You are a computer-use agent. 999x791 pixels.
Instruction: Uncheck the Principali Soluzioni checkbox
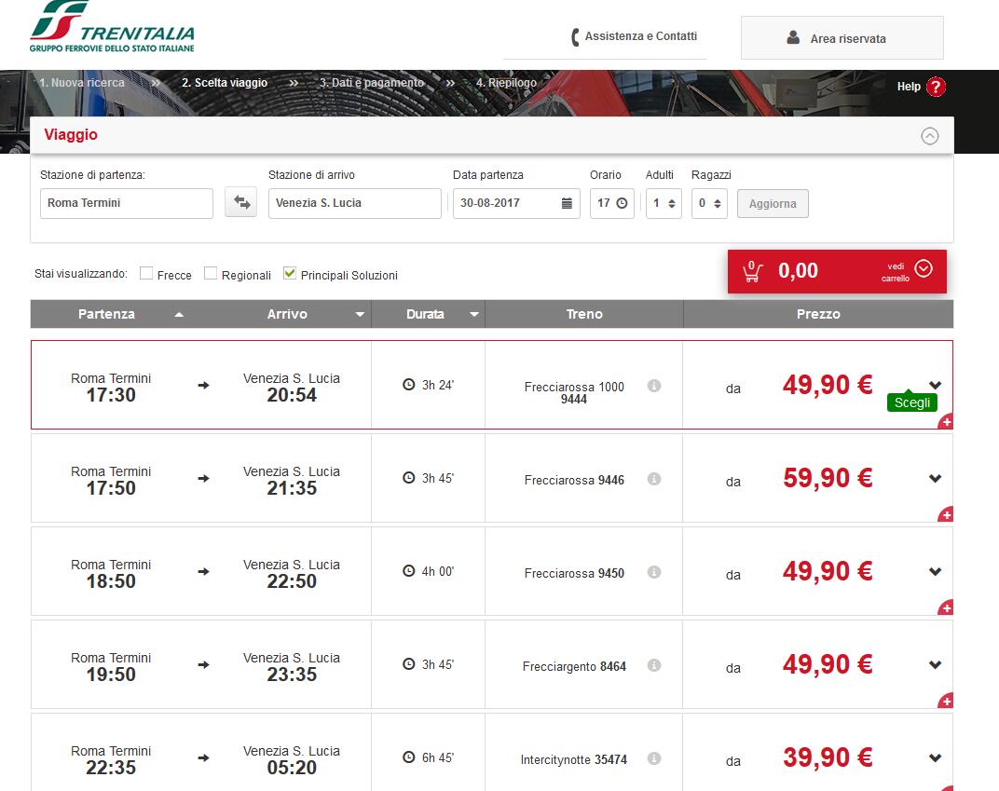[x=290, y=274]
